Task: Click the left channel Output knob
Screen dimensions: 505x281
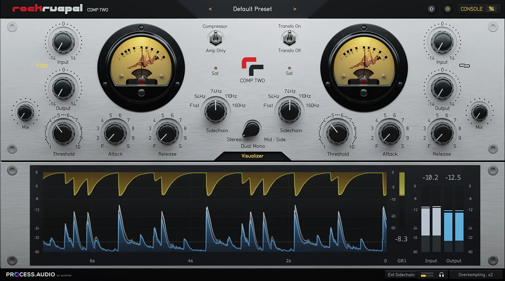Action: [63, 88]
